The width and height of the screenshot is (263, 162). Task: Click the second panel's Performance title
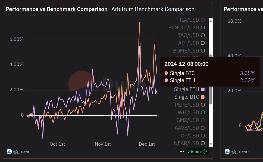tap(243, 9)
